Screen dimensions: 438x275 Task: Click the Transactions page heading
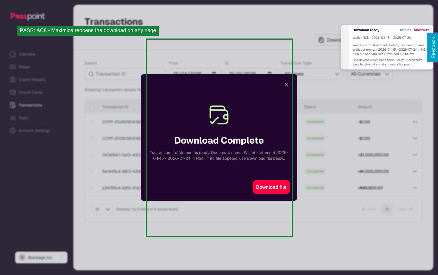114,22
